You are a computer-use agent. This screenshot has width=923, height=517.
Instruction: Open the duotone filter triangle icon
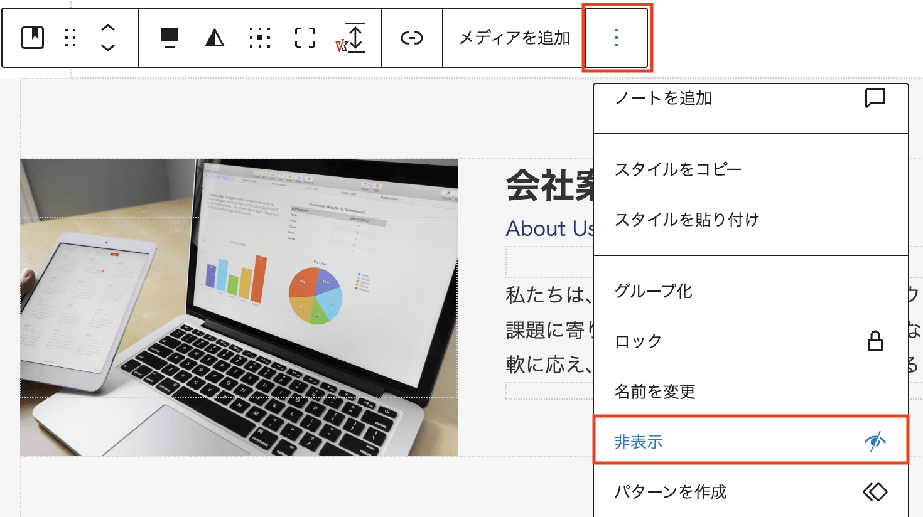click(x=215, y=38)
